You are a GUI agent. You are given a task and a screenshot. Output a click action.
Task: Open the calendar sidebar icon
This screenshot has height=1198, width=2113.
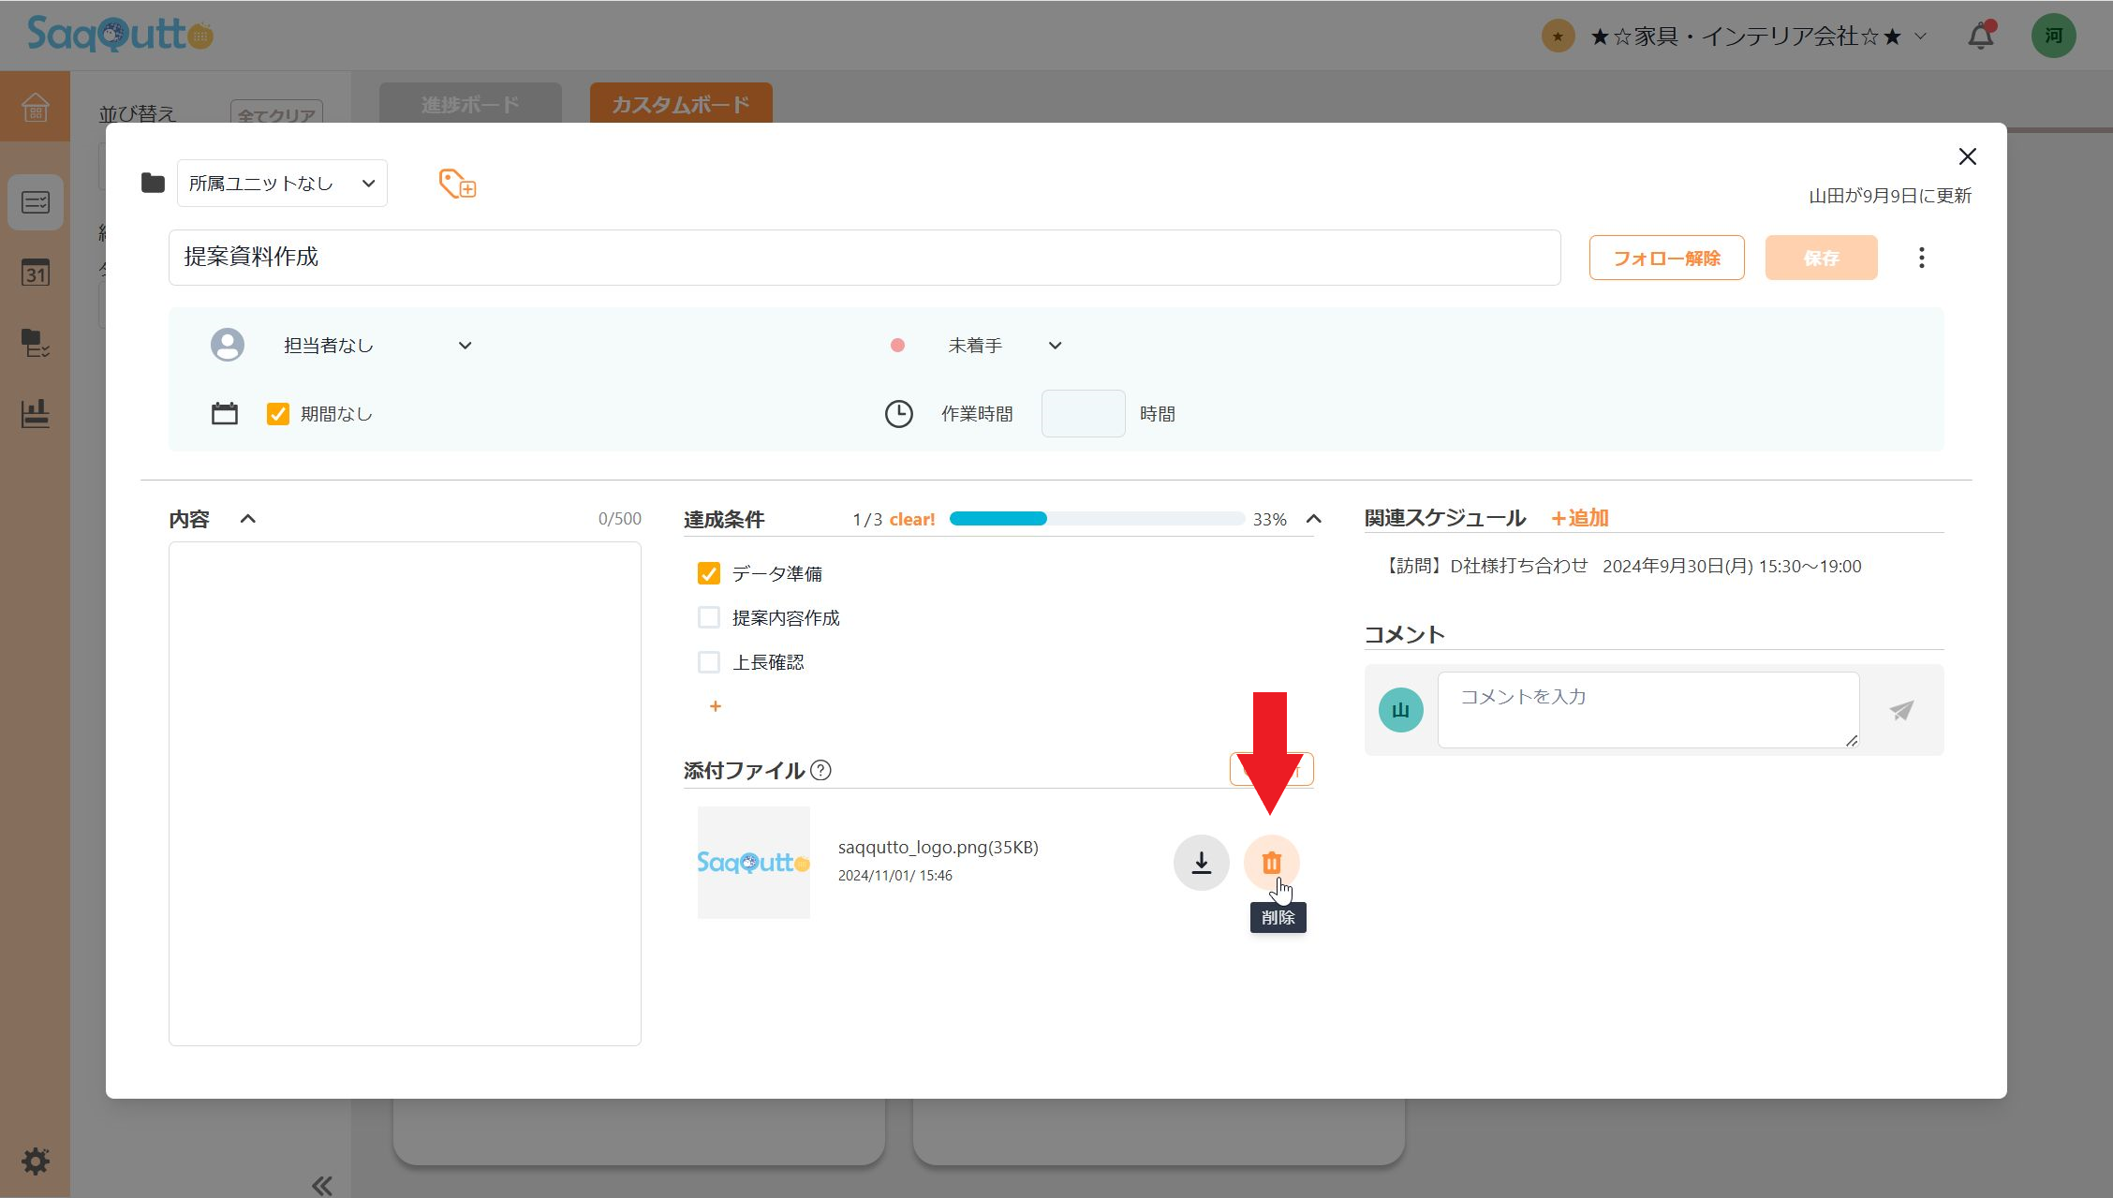[x=36, y=273]
